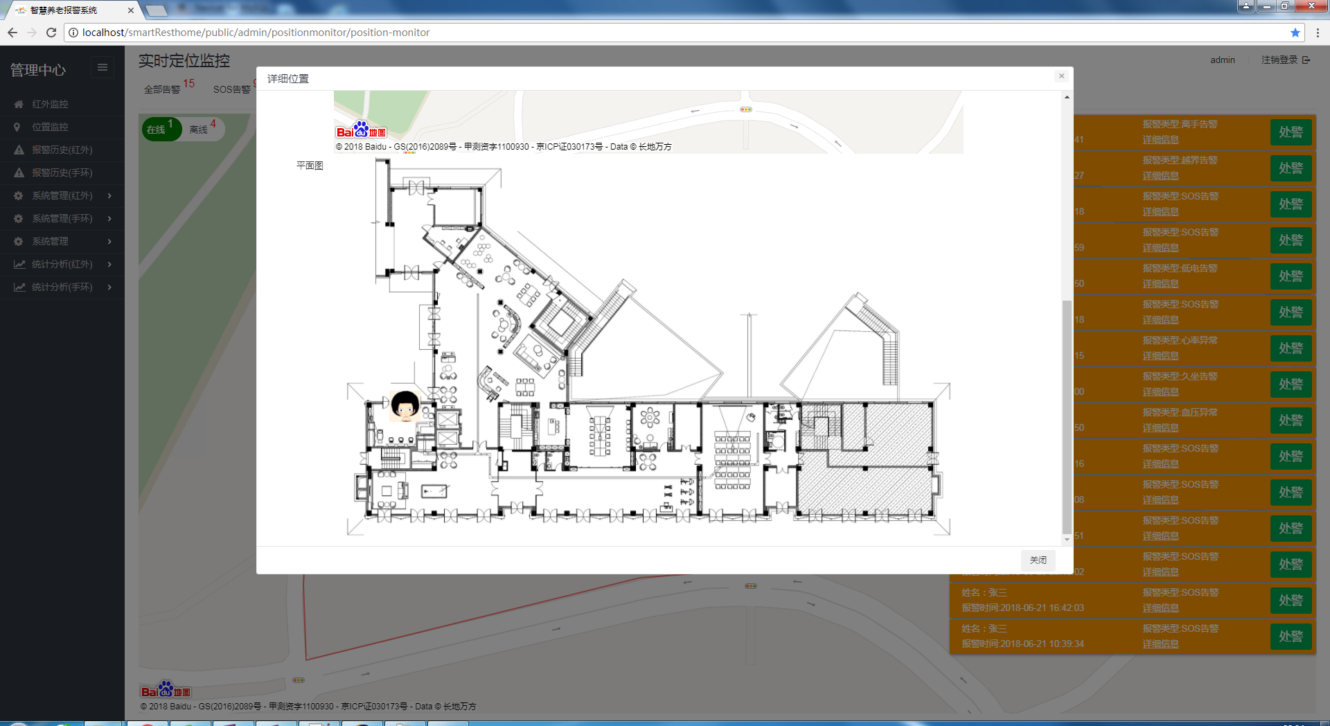Click the bookmark star in address bar
The height and width of the screenshot is (726, 1330).
(x=1295, y=33)
